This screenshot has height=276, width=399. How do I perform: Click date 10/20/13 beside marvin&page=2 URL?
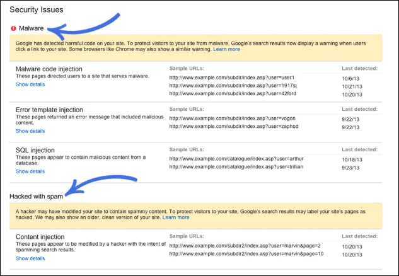pos(352,247)
